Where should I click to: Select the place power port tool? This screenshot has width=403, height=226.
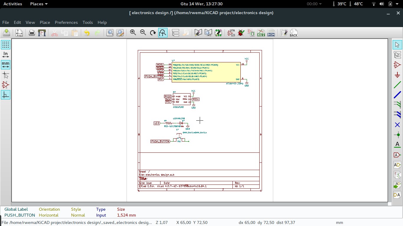(x=397, y=75)
